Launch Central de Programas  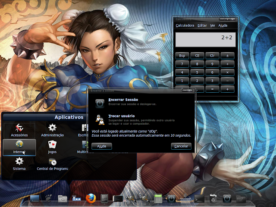pos(52,164)
